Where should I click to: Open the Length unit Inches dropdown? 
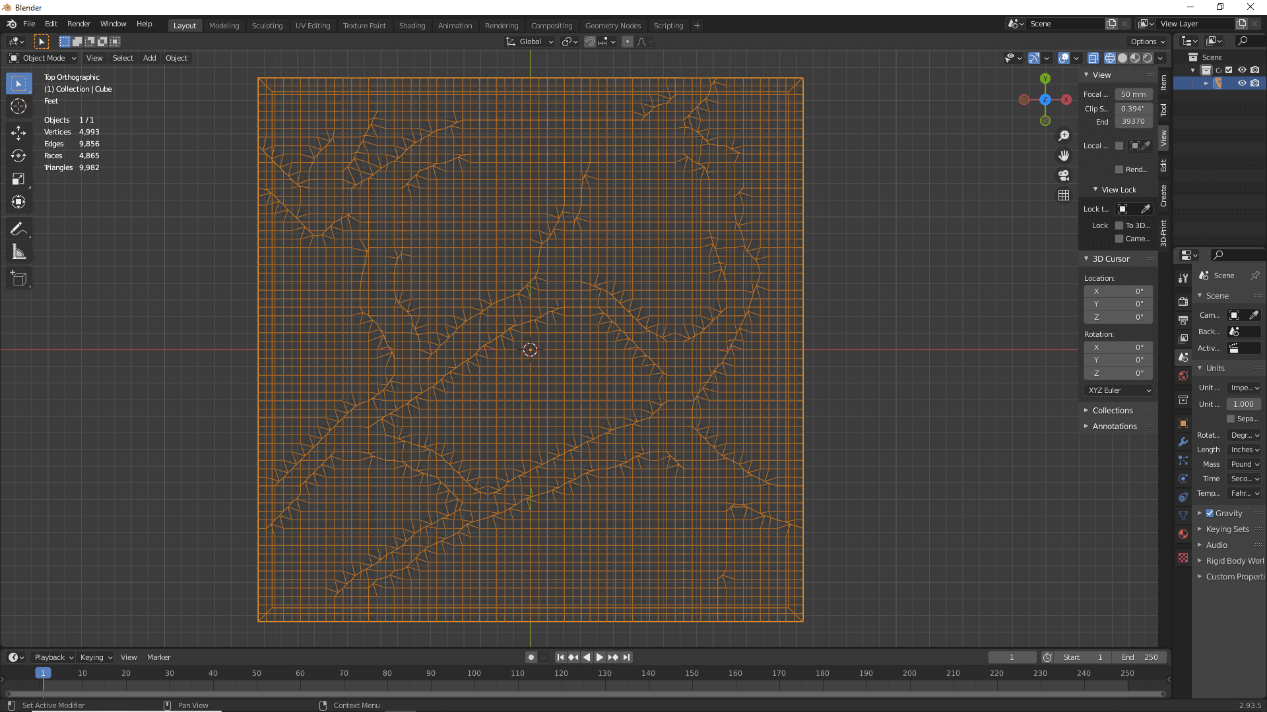pyautogui.click(x=1244, y=450)
